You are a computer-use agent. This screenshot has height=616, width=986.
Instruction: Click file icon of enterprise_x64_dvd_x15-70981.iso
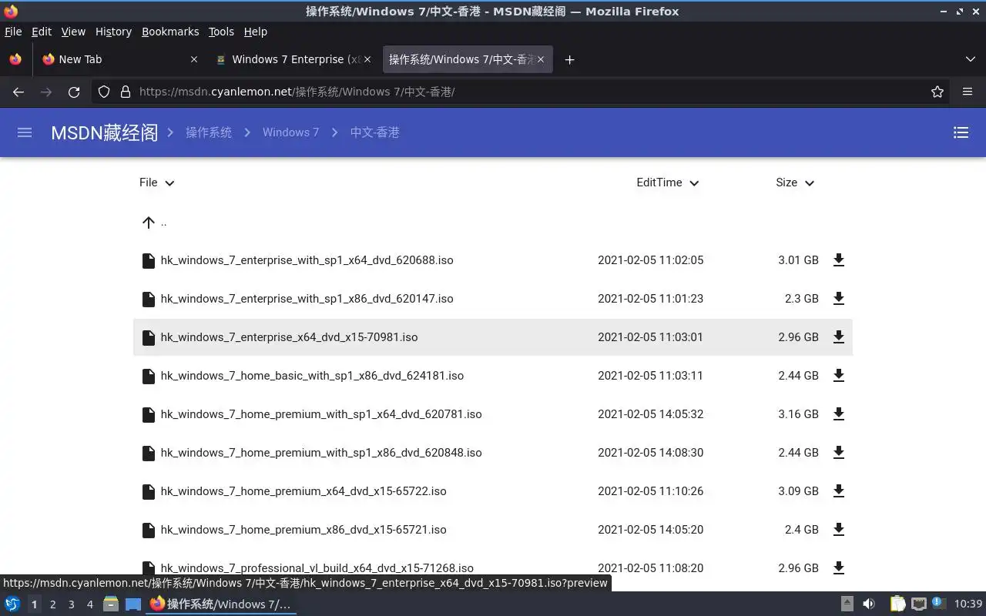(x=149, y=337)
